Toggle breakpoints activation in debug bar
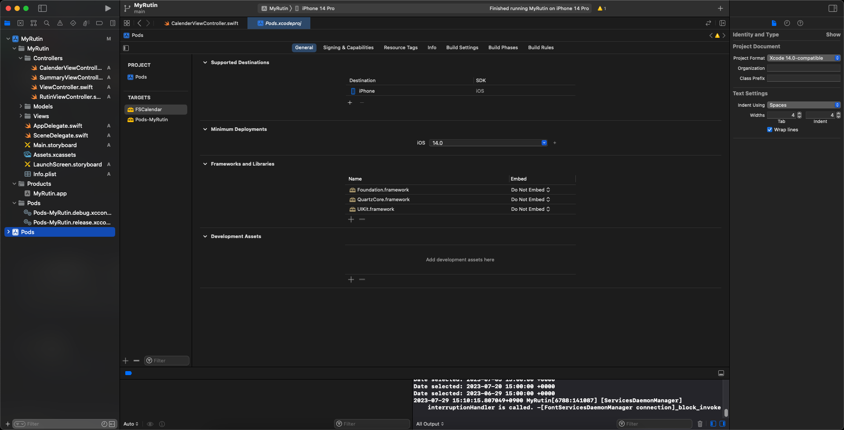844x430 pixels. pos(128,373)
